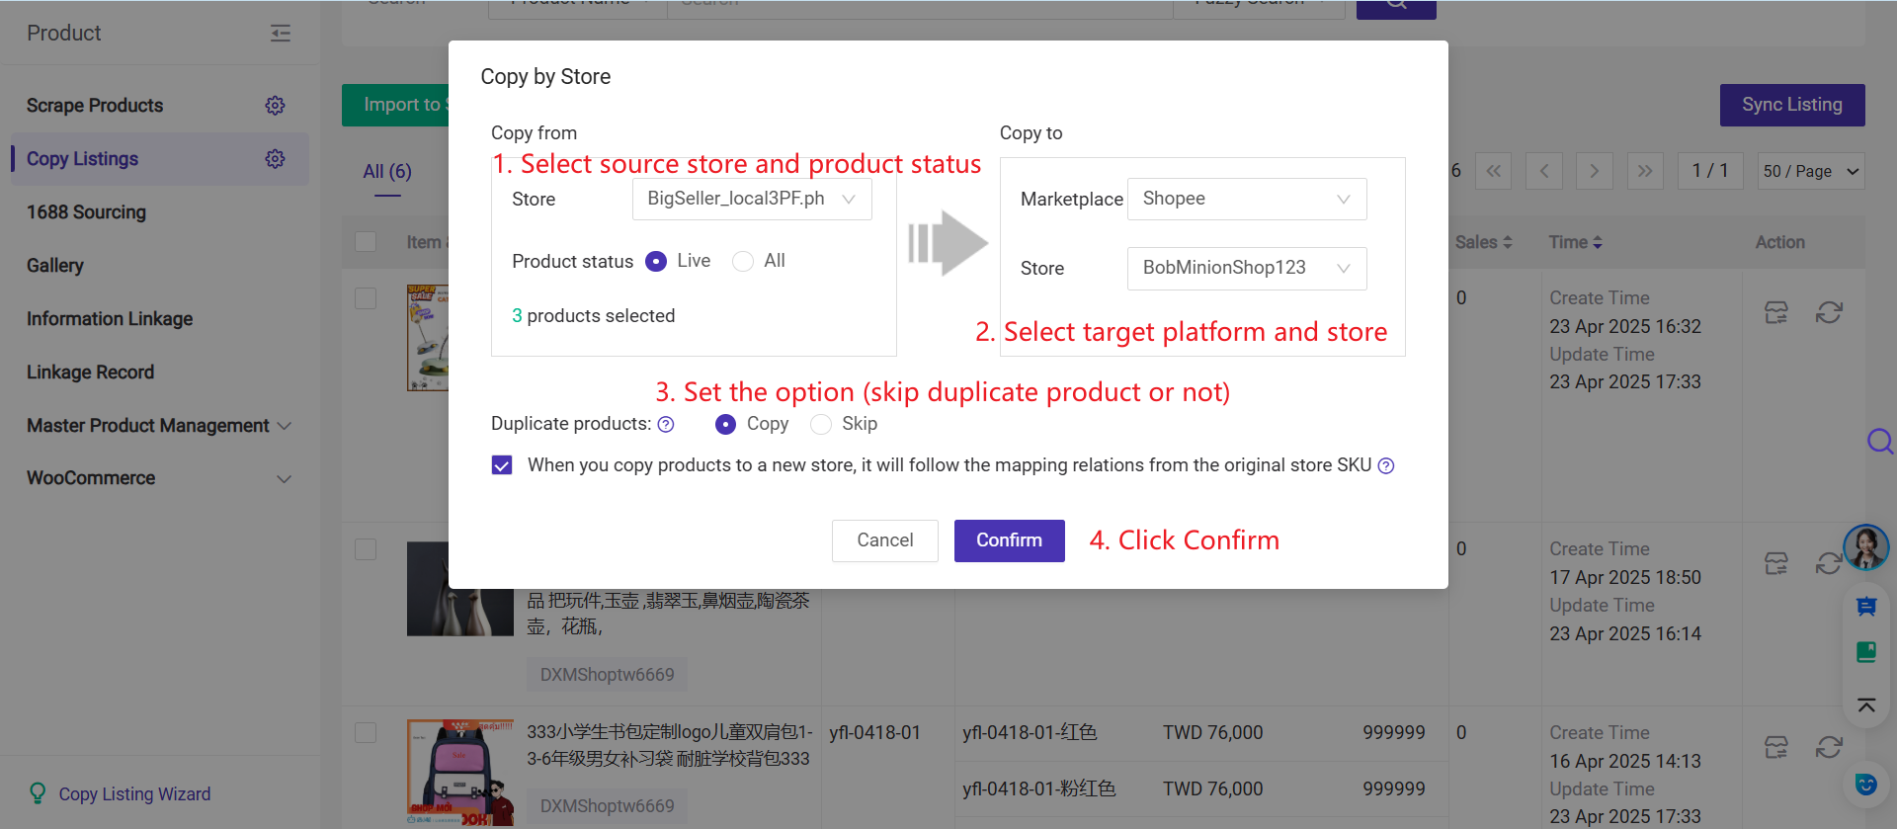
Task: Click Copy Listing Wizard lightbulb icon
Action: (38, 793)
